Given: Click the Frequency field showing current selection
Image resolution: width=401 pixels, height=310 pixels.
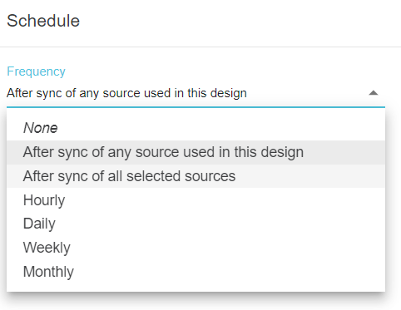Looking at the screenshot, I should (x=196, y=93).
